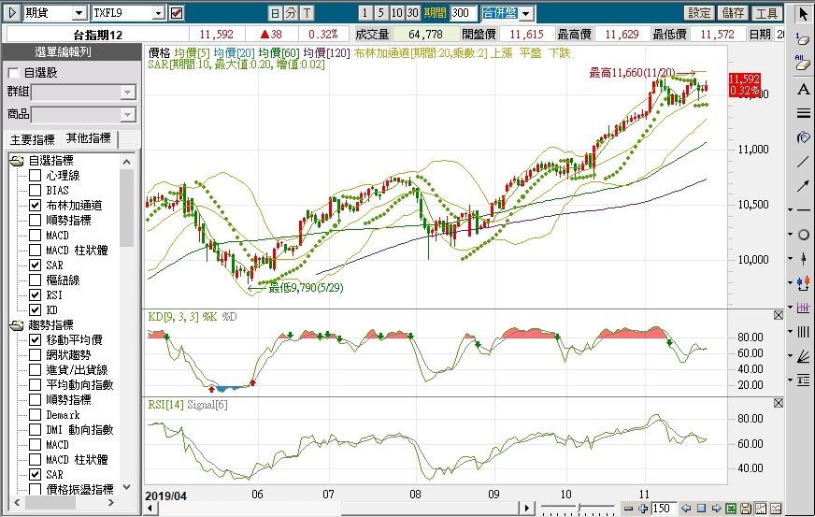Screen dimensions: 815x517
Task: Collapse the 趨勢指標 tree folder
Action: [x=17, y=325]
